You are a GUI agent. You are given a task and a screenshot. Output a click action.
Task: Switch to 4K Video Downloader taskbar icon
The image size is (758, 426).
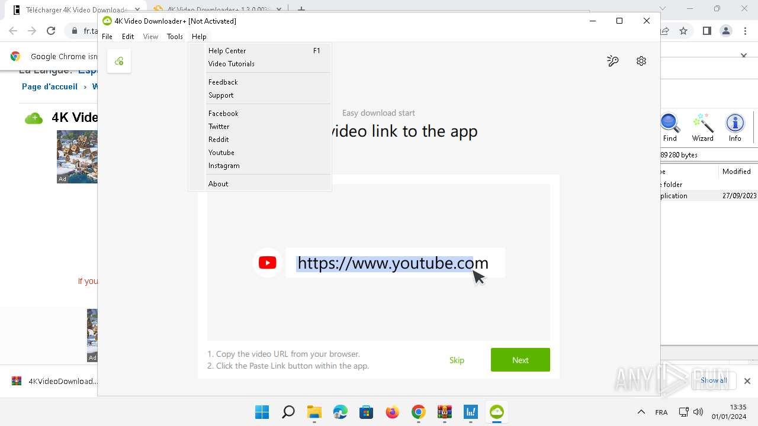pyautogui.click(x=496, y=412)
